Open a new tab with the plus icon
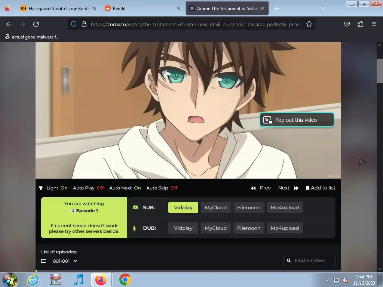Screen dimensions: 383x287 coord(276,9)
